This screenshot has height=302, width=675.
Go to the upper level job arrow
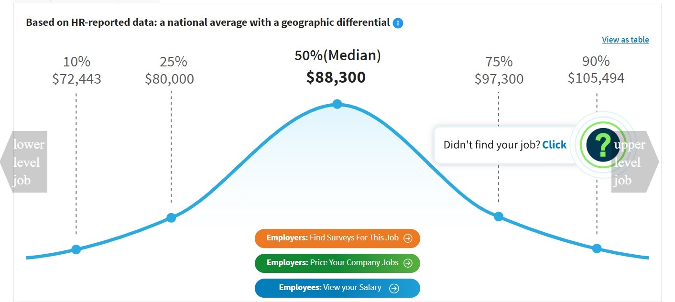pyautogui.click(x=635, y=162)
